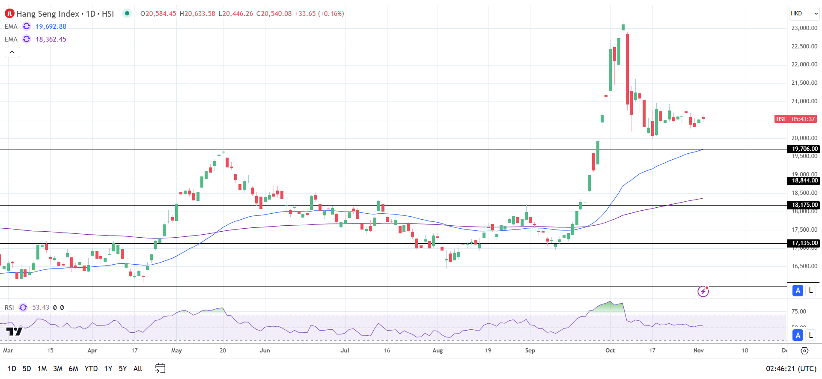Toggle log scale L on RSI pane
This screenshot has width=822, height=379.
click(811, 335)
